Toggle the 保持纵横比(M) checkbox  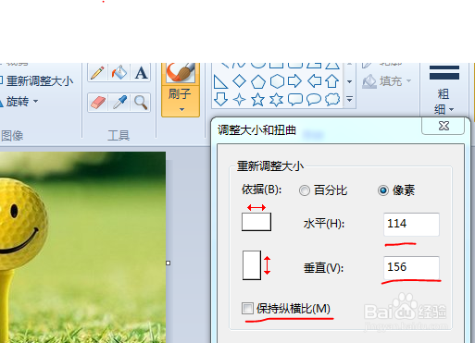(247, 308)
